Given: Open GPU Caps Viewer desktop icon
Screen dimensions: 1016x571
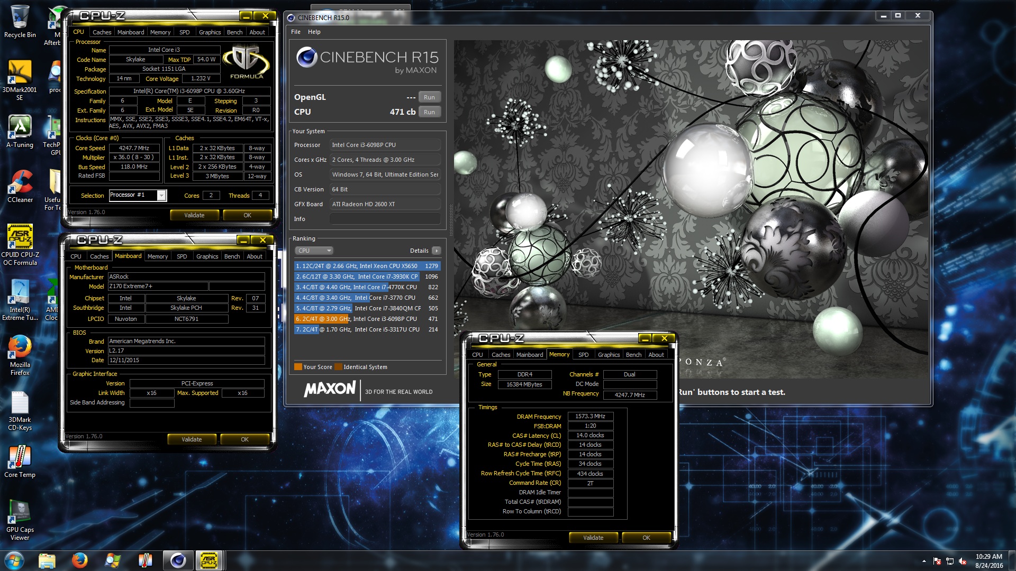Looking at the screenshot, I should 20,521.
